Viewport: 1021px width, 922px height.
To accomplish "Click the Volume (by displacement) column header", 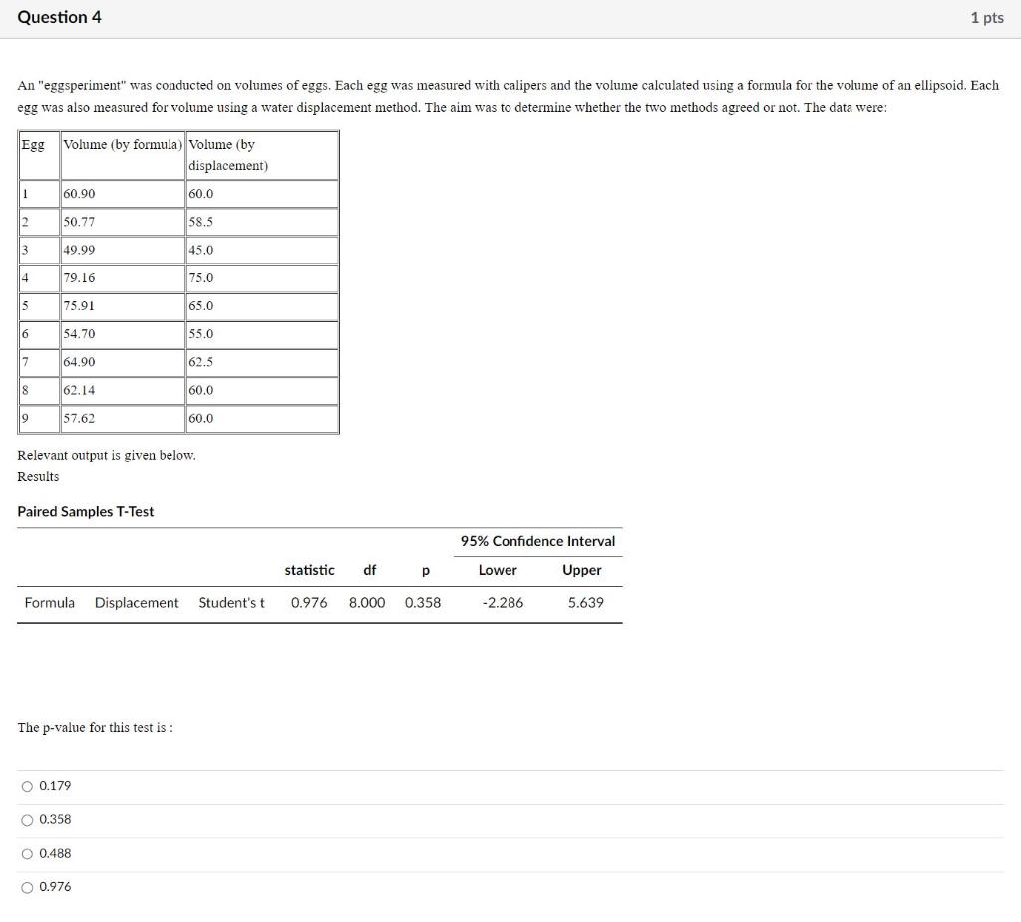I will point(228,154).
